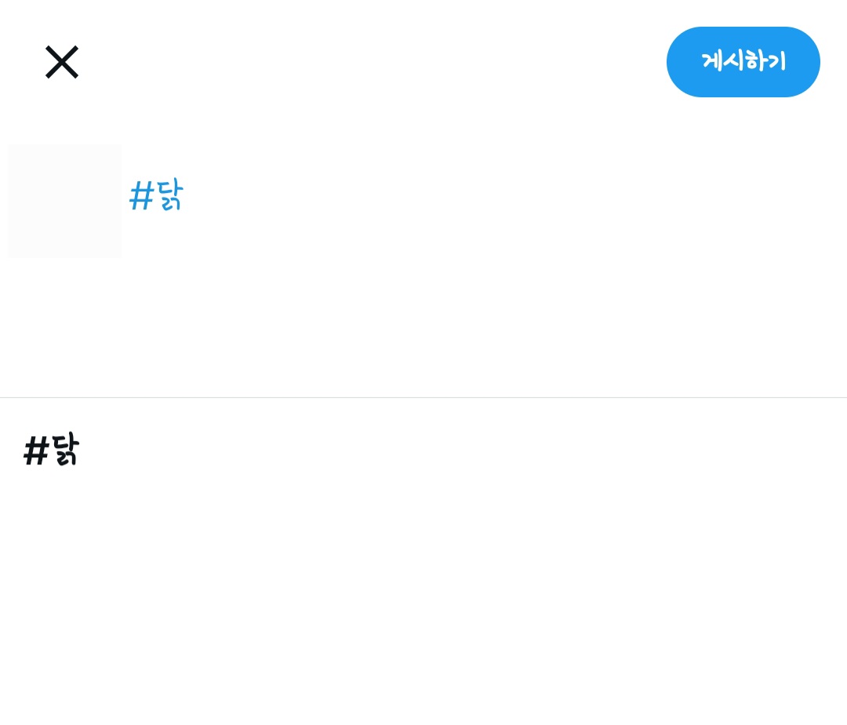Click empty compose area below the hashtag
The image size is (847, 725).
click(471, 314)
